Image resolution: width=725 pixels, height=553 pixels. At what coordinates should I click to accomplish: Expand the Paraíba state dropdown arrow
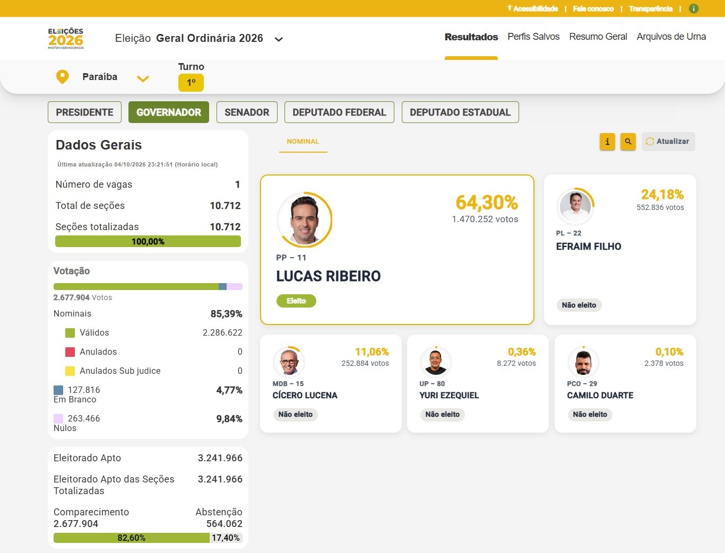[x=143, y=79]
